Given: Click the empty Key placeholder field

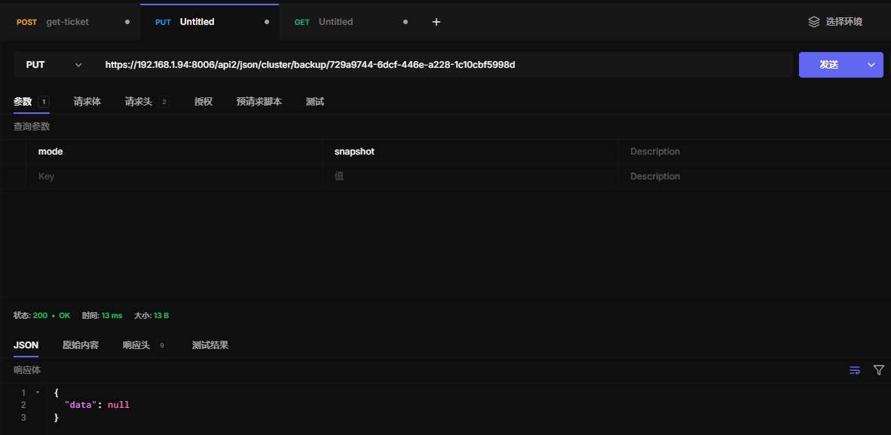Looking at the screenshot, I should point(173,176).
